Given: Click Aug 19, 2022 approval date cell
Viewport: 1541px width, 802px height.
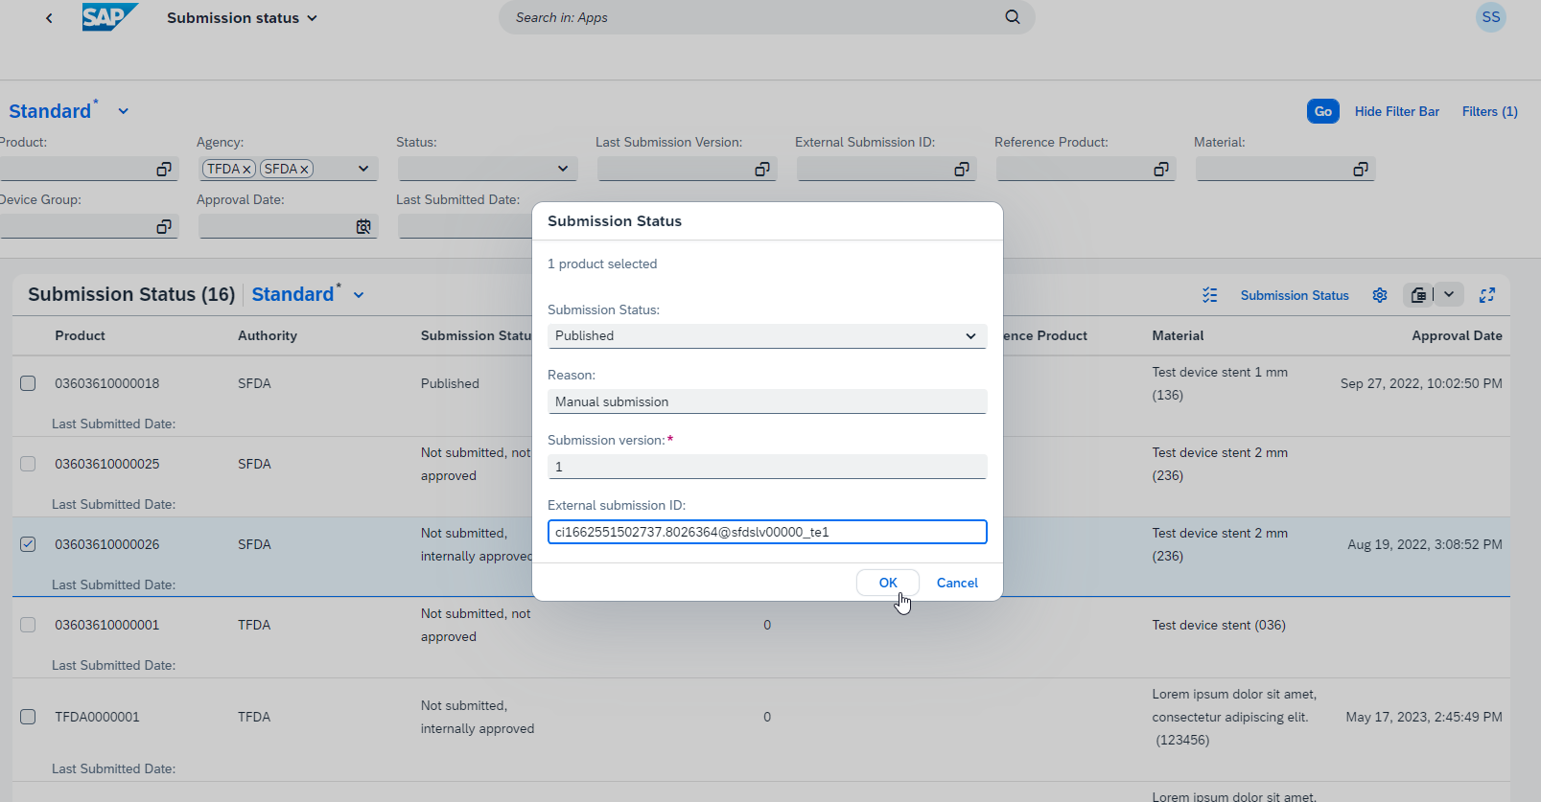Looking at the screenshot, I should tap(1425, 544).
